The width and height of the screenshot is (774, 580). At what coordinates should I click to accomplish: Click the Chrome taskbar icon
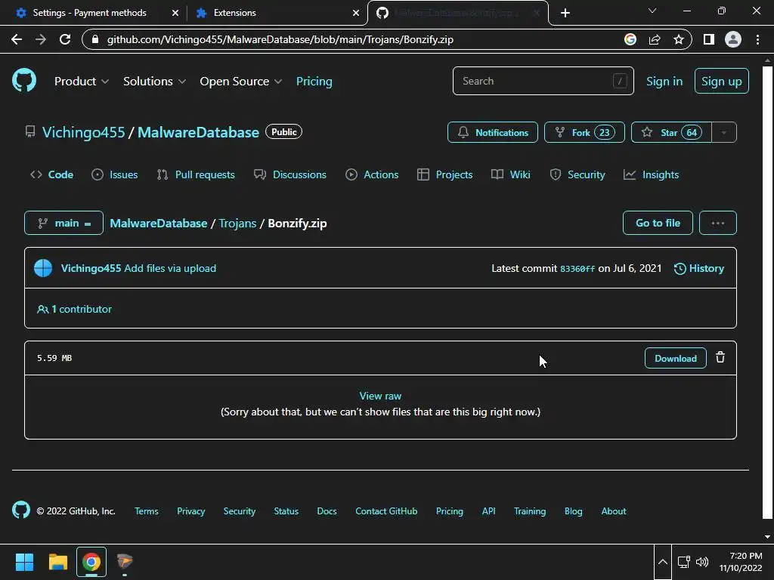pos(91,562)
